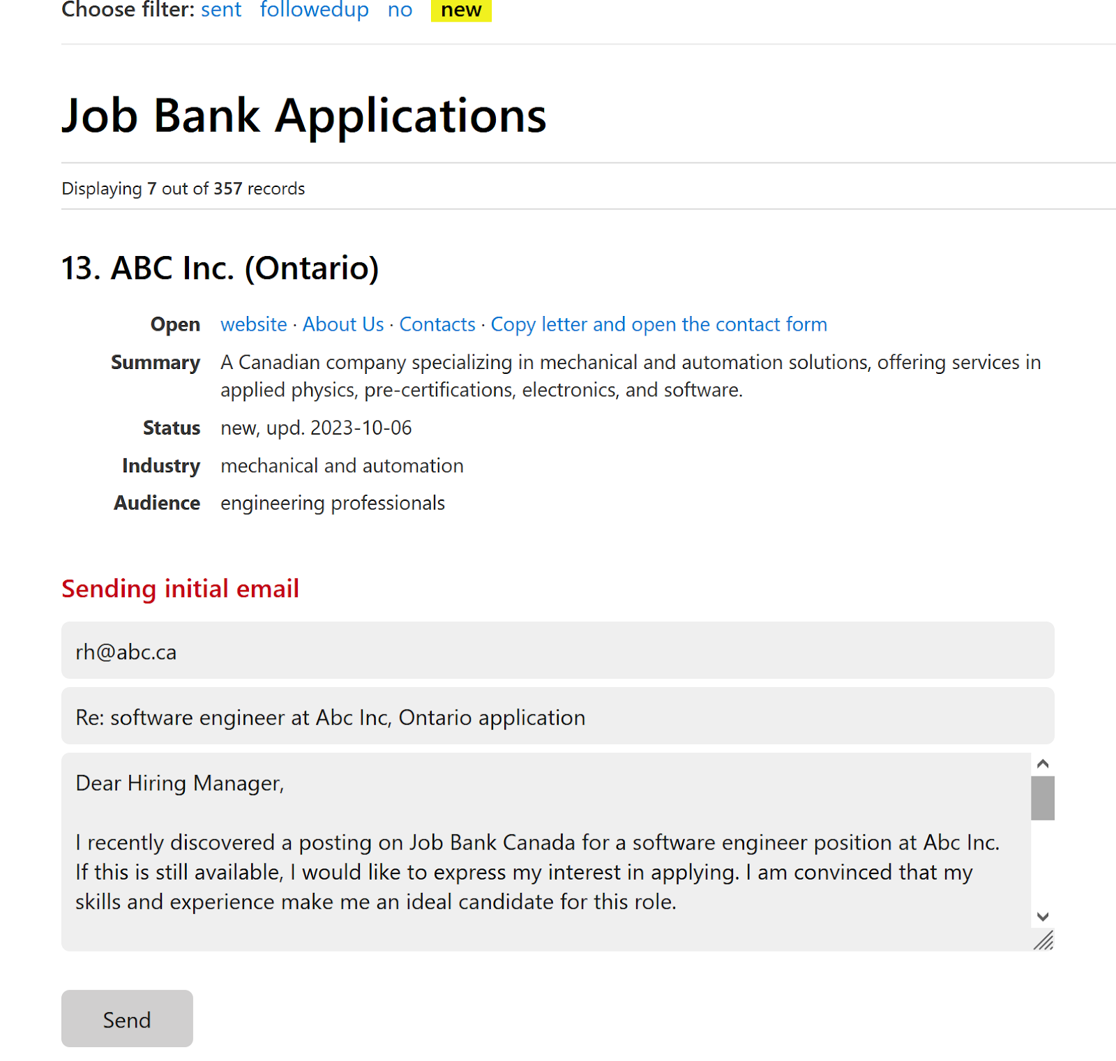Click the "Sending initial email" heading

pyautogui.click(x=181, y=589)
